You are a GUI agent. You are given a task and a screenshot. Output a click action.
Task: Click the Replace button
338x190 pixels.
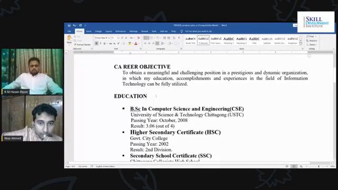click(x=312, y=41)
